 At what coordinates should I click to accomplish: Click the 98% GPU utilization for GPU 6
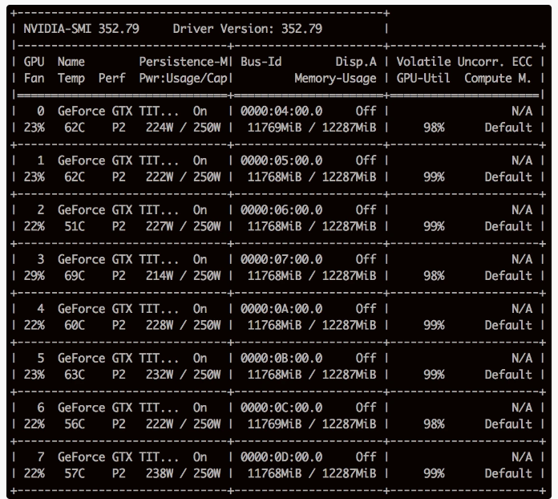(x=432, y=424)
